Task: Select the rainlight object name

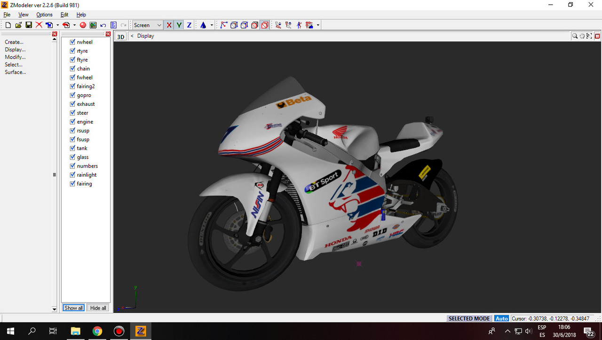Action: pos(87,174)
